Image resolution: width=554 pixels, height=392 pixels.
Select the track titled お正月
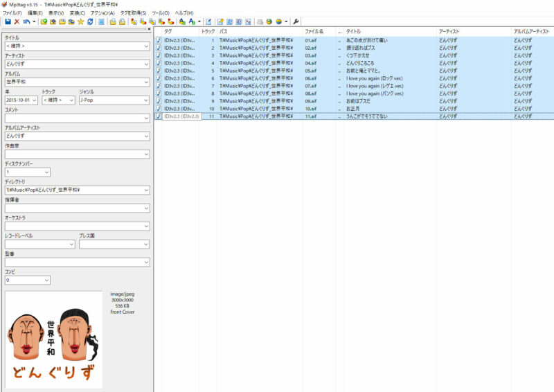(x=353, y=109)
